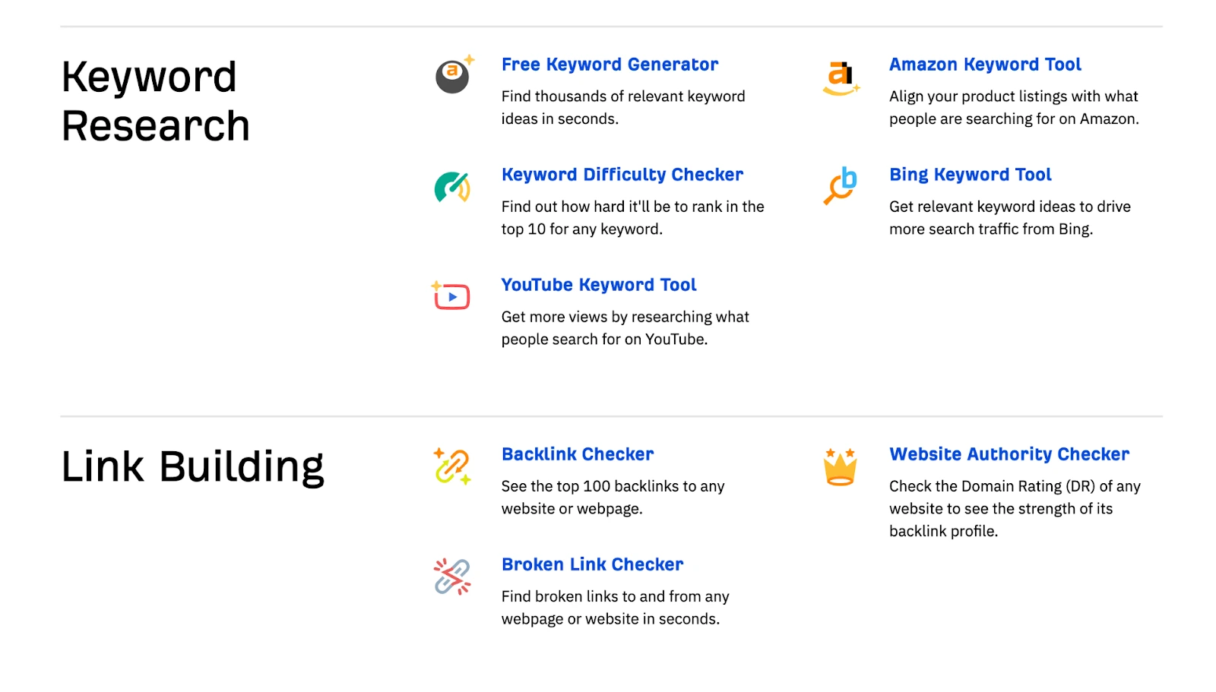Click the Broken Link Checker icon

tap(451, 577)
